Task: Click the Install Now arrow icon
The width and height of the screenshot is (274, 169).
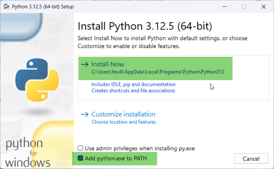Action: pos(85,64)
